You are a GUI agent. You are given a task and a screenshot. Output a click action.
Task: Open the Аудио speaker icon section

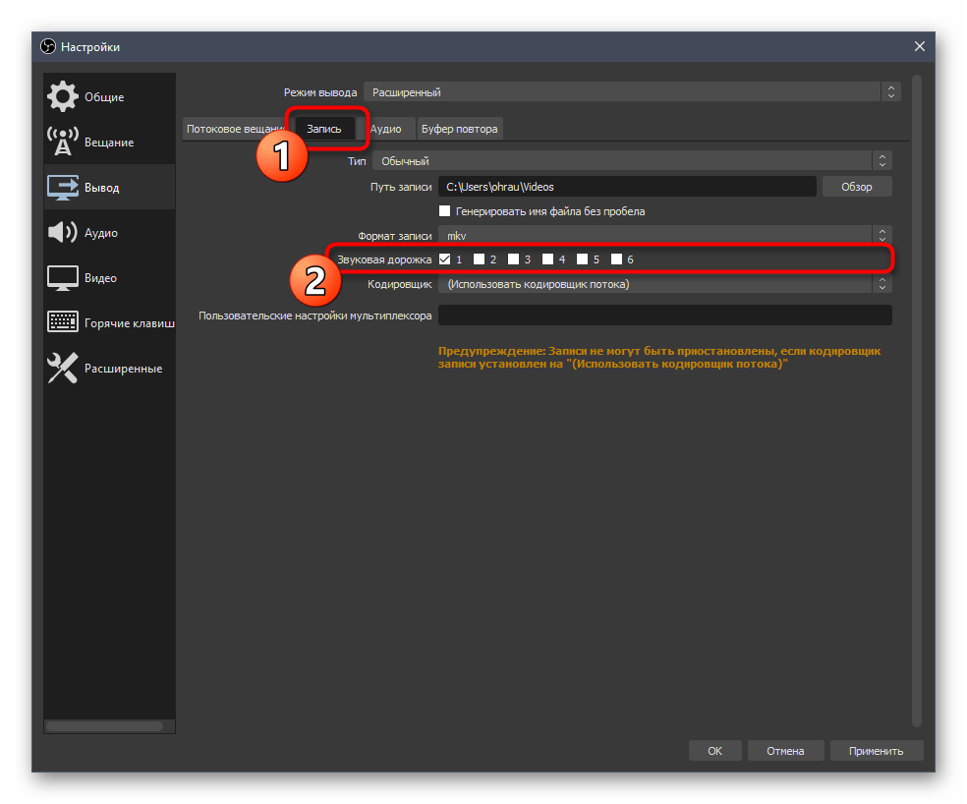tap(63, 233)
